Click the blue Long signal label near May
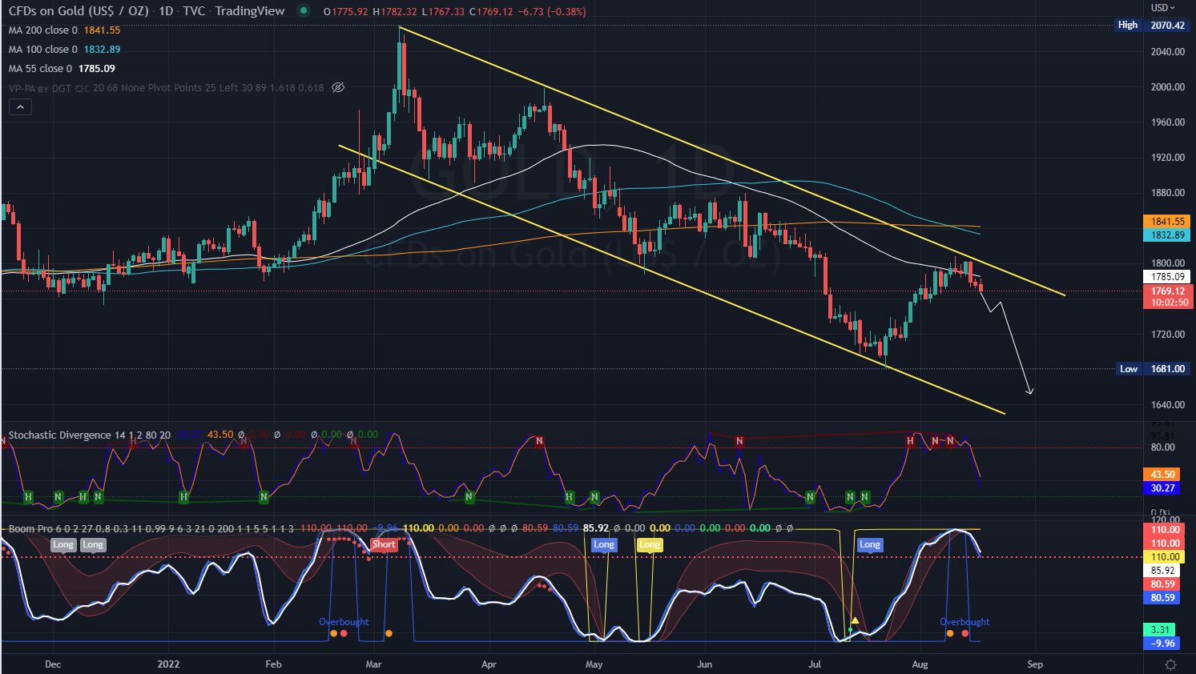Screen dimensions: 1196x674 (x=604, y=545)
